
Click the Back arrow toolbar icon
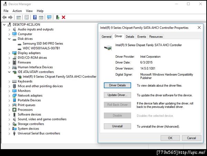(x=4, y=17)
